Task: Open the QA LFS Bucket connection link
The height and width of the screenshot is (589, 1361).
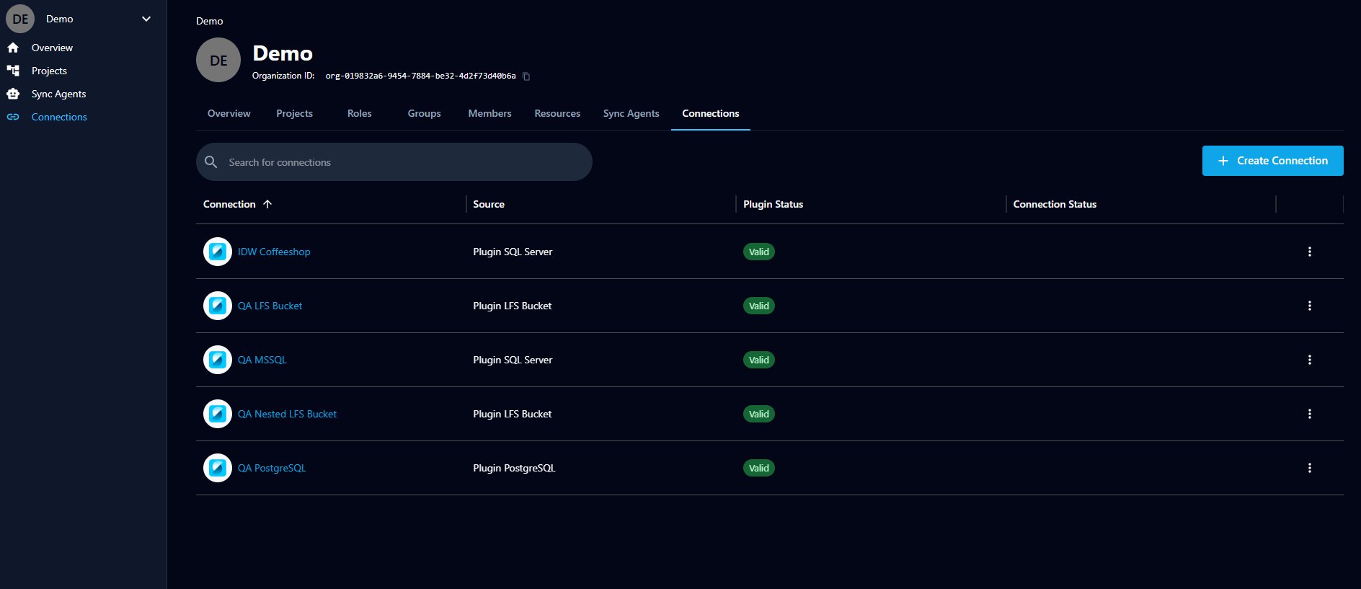Action: 270,306
